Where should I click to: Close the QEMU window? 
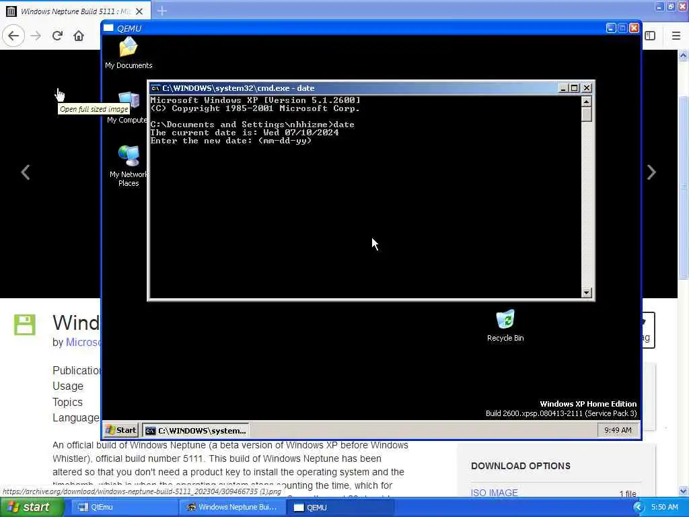point(634,28)
